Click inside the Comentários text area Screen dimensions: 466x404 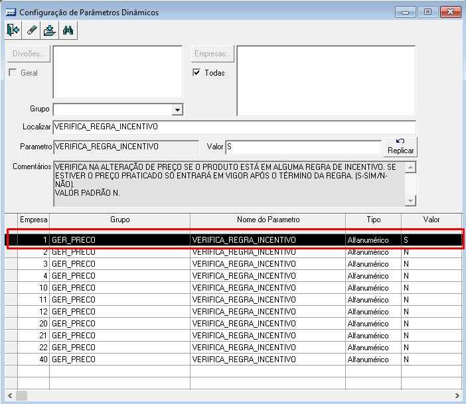click(229, 184)
